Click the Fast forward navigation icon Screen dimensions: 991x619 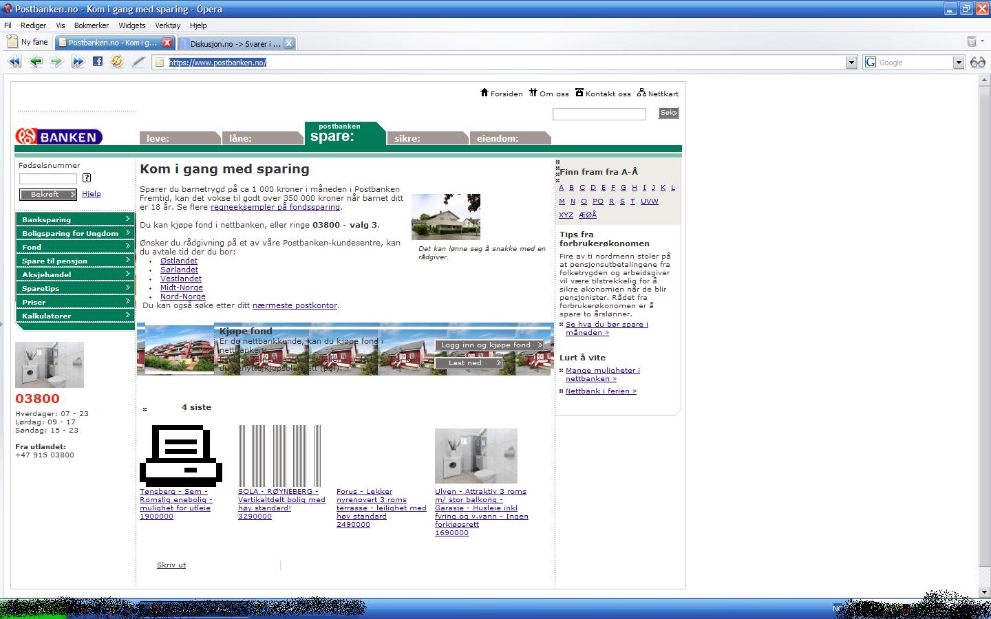(x=78, y=62)
